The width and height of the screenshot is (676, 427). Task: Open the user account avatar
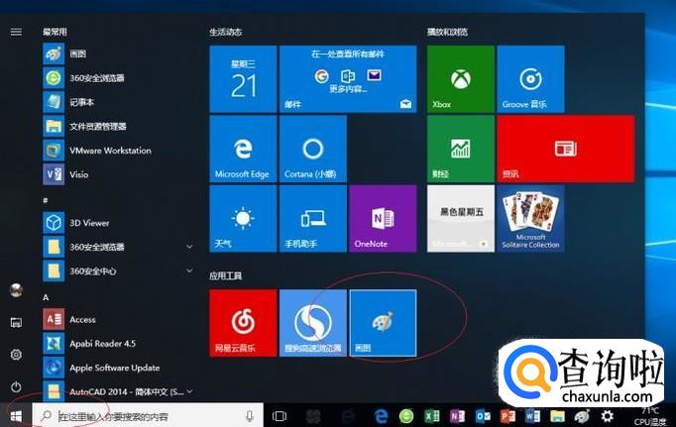(x=16, y=290)
